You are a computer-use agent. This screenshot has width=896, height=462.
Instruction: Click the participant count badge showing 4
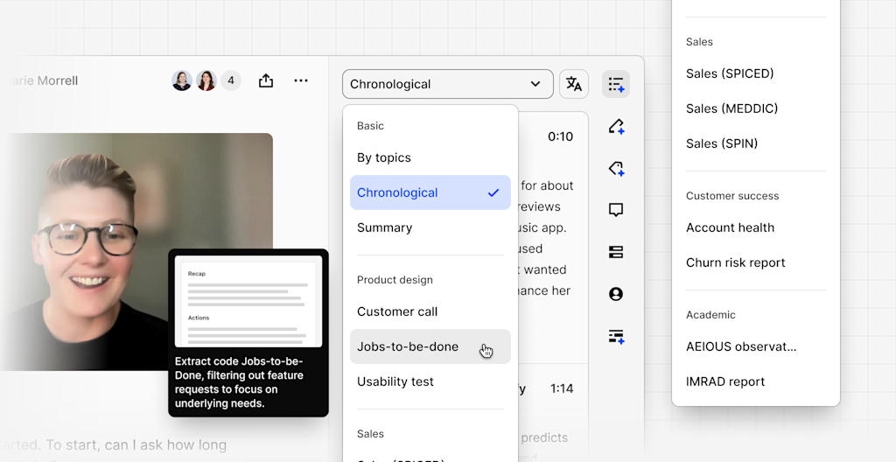[231, 80]
